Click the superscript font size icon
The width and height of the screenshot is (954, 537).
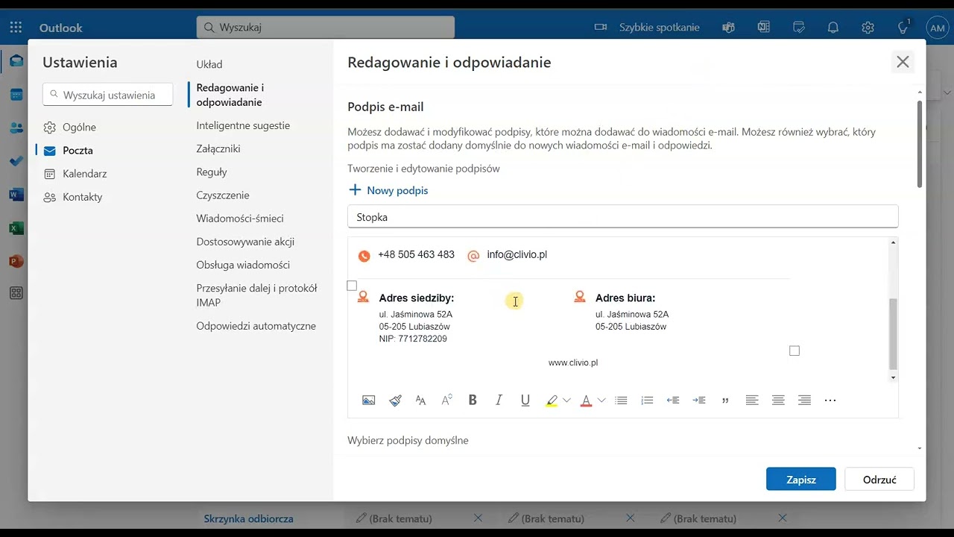446,401
